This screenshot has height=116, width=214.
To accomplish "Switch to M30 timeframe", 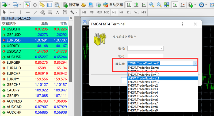I will [106, 12].
